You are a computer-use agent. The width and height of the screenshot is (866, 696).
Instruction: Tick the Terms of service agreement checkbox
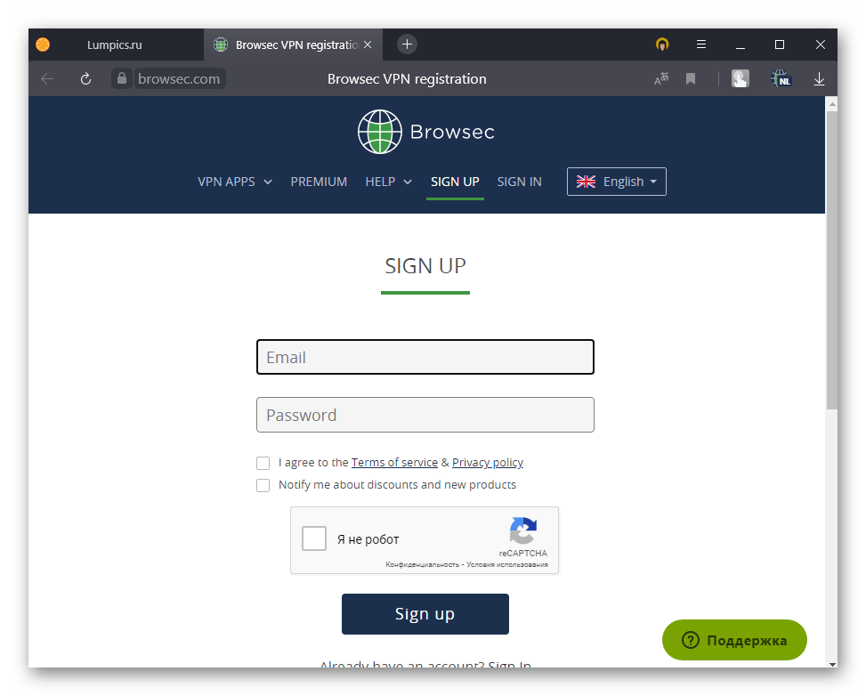tap(263, 463)
